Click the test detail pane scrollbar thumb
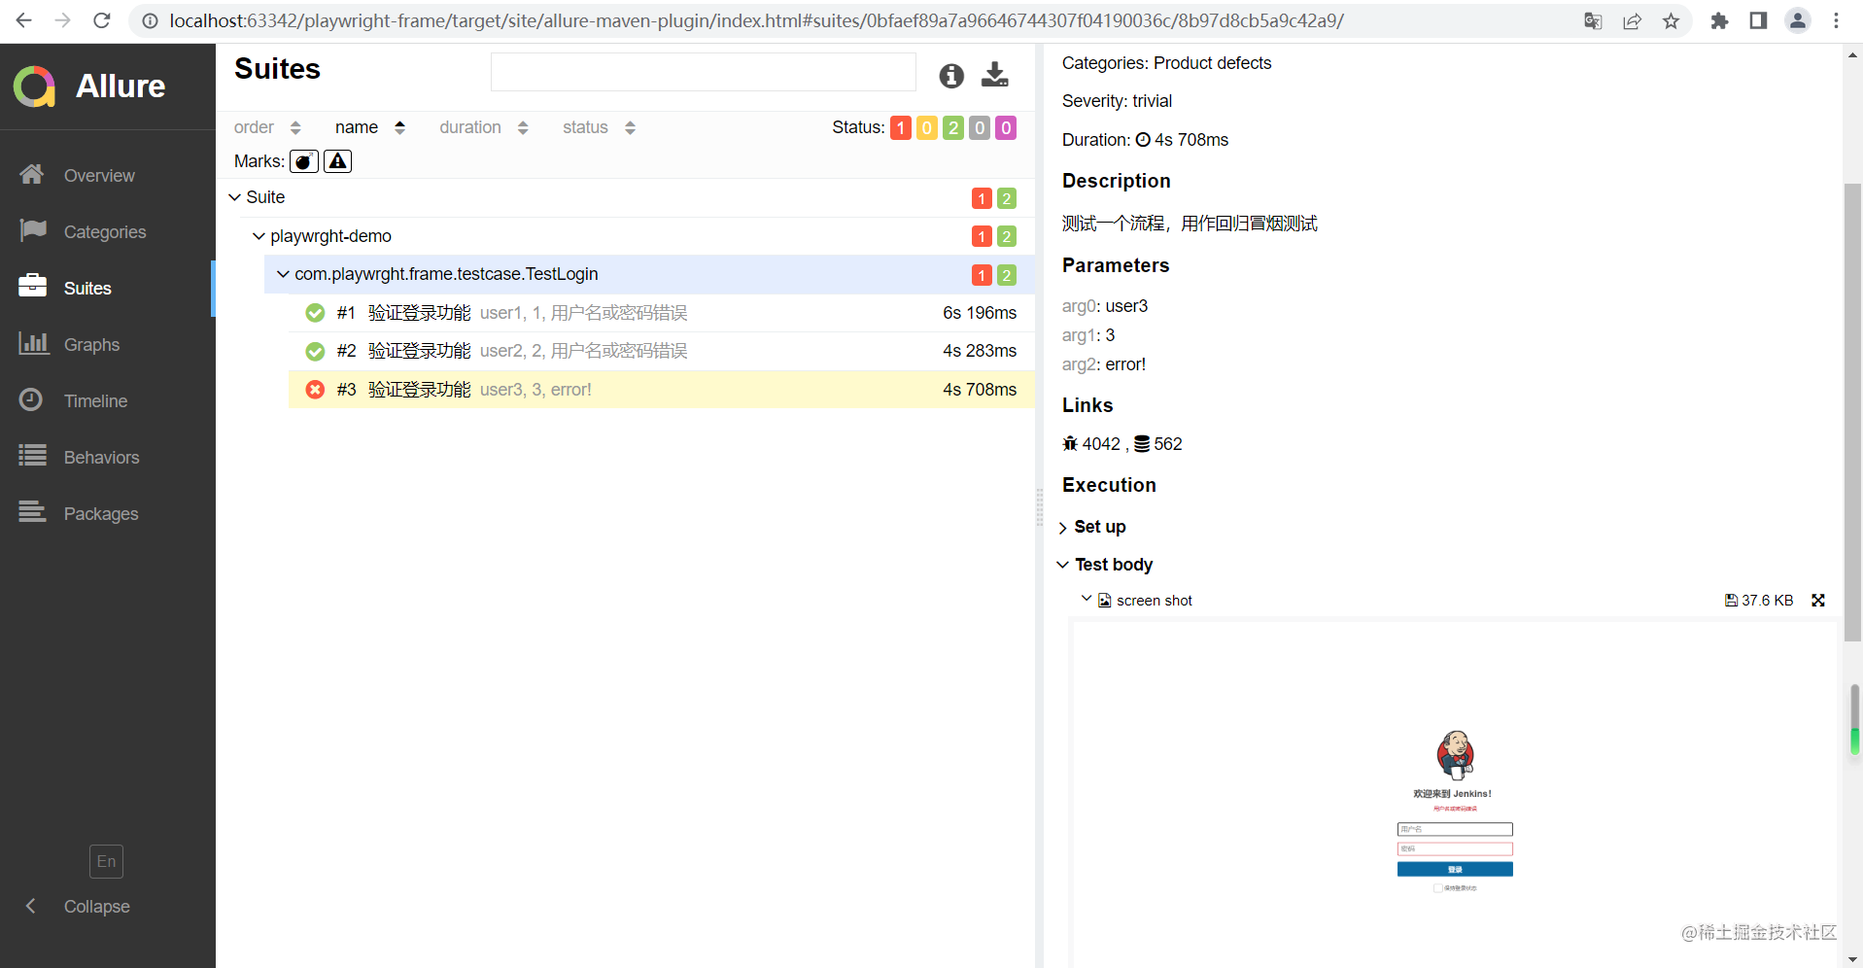The image size is (1863, 968). point(1853,412)
